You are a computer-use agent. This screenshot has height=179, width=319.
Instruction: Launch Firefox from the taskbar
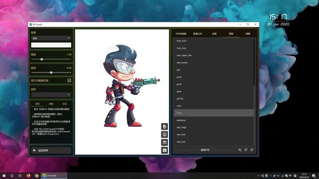click(28, 176)
